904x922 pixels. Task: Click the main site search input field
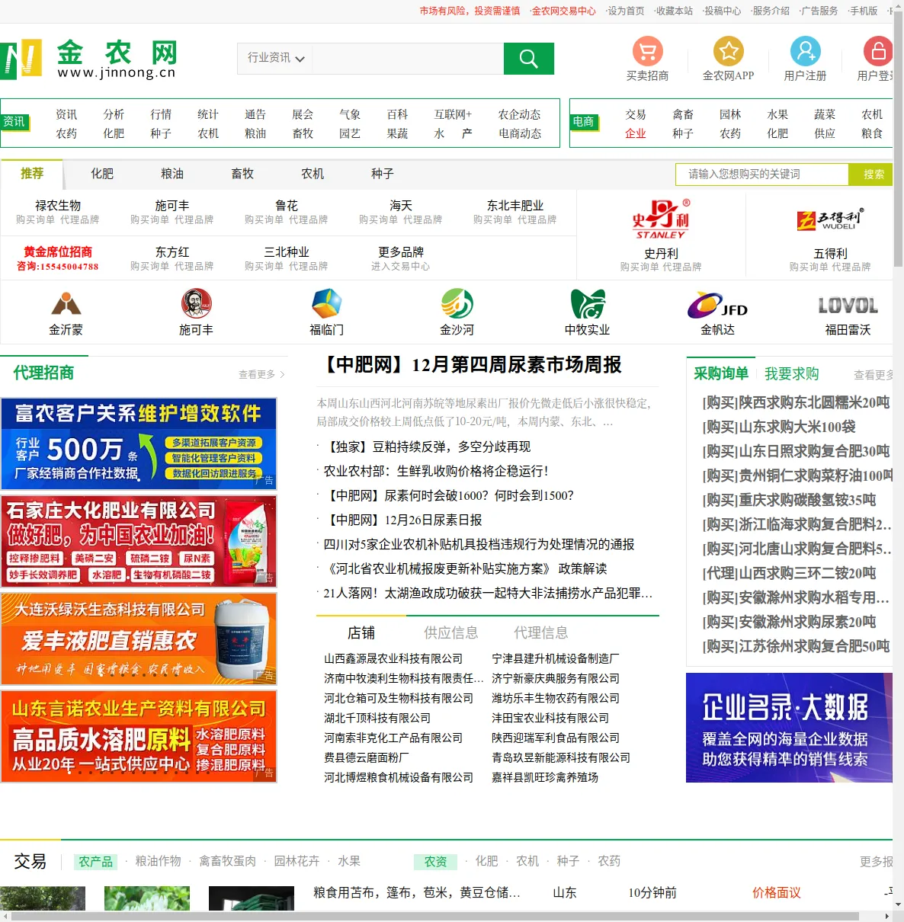408,59
